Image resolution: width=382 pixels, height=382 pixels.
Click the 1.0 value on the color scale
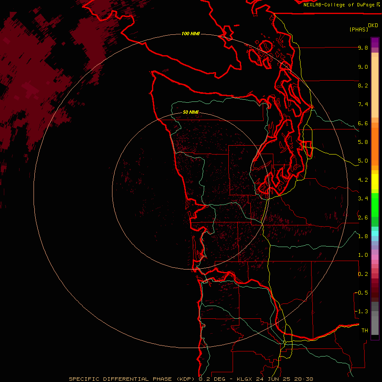(x=363, y=255)
